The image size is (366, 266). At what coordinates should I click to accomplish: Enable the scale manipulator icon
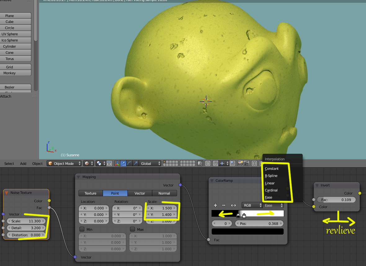(135, 163)
